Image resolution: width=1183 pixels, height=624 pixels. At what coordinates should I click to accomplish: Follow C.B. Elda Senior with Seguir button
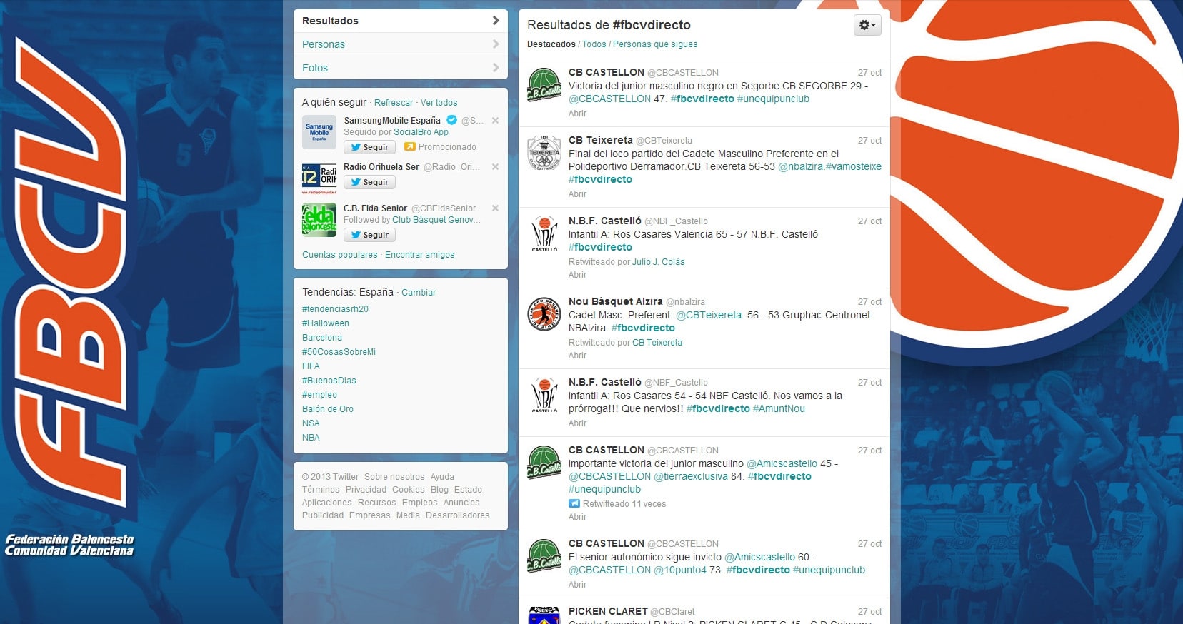pos(369,235)
